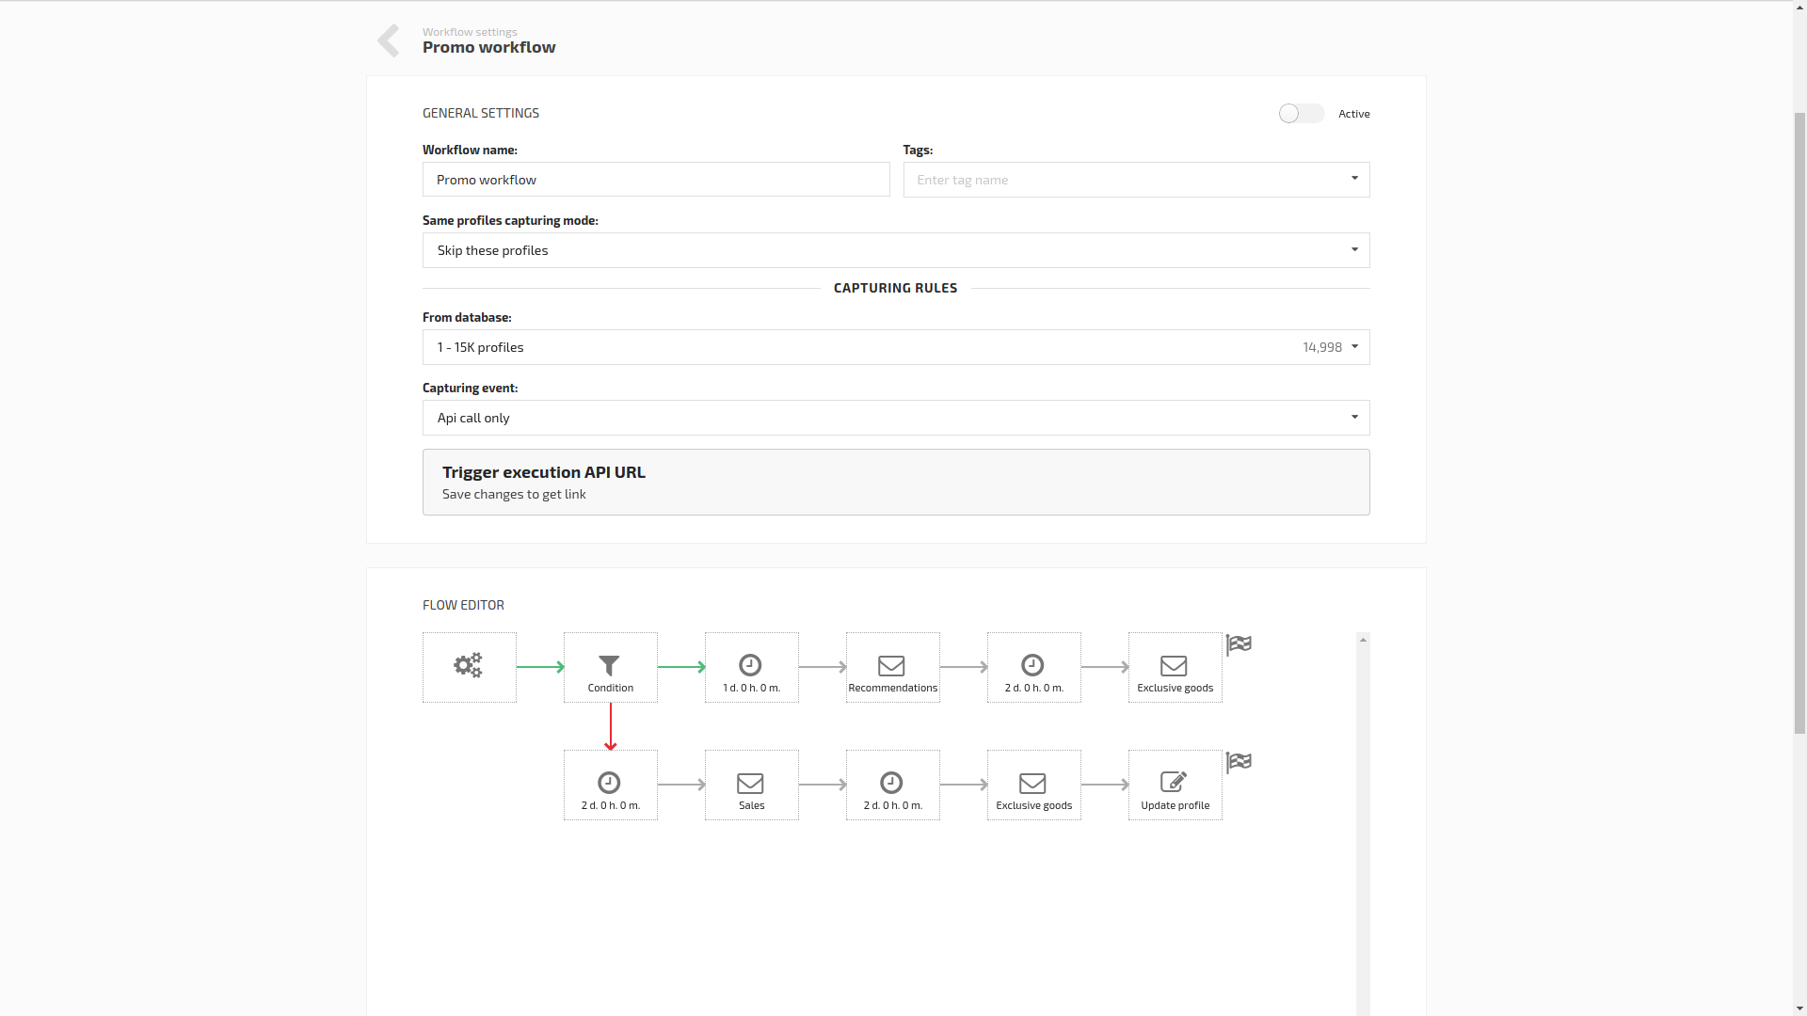Screen dimensions: 1807x1016
Task: Click the Trigger execution API URL panel
Action: (896, 482)
